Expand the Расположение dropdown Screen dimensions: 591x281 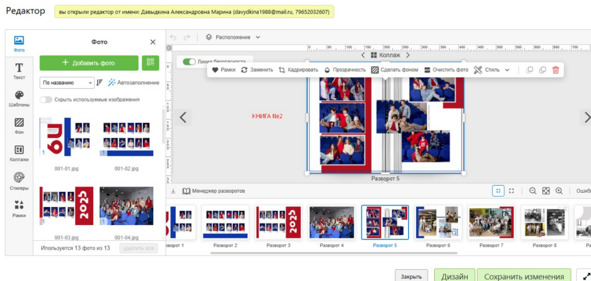pyautogui.click(x=233, y=37)
